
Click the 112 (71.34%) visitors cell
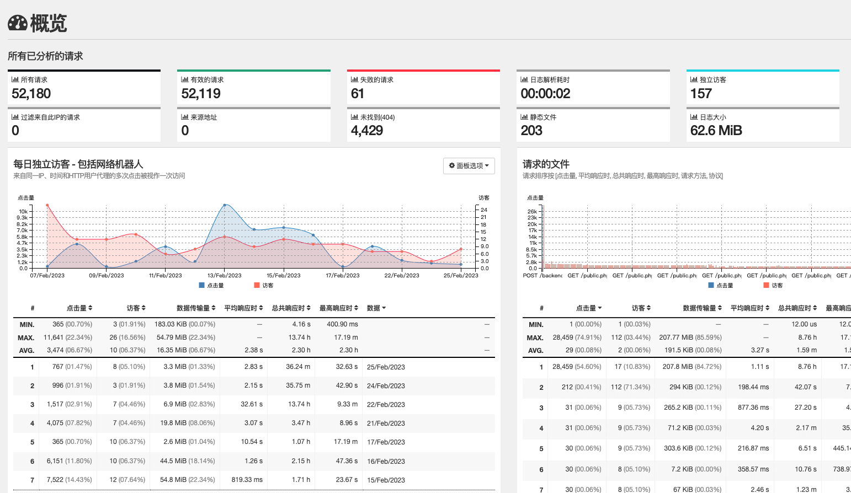coord(630,387)
